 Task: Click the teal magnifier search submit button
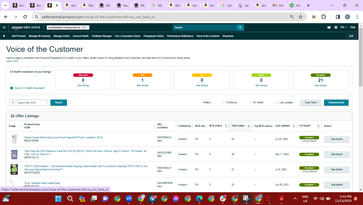pyautogui.click(x=240, y=27)
